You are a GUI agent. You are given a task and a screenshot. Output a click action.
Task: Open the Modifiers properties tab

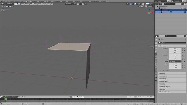(x=156, y=64)
